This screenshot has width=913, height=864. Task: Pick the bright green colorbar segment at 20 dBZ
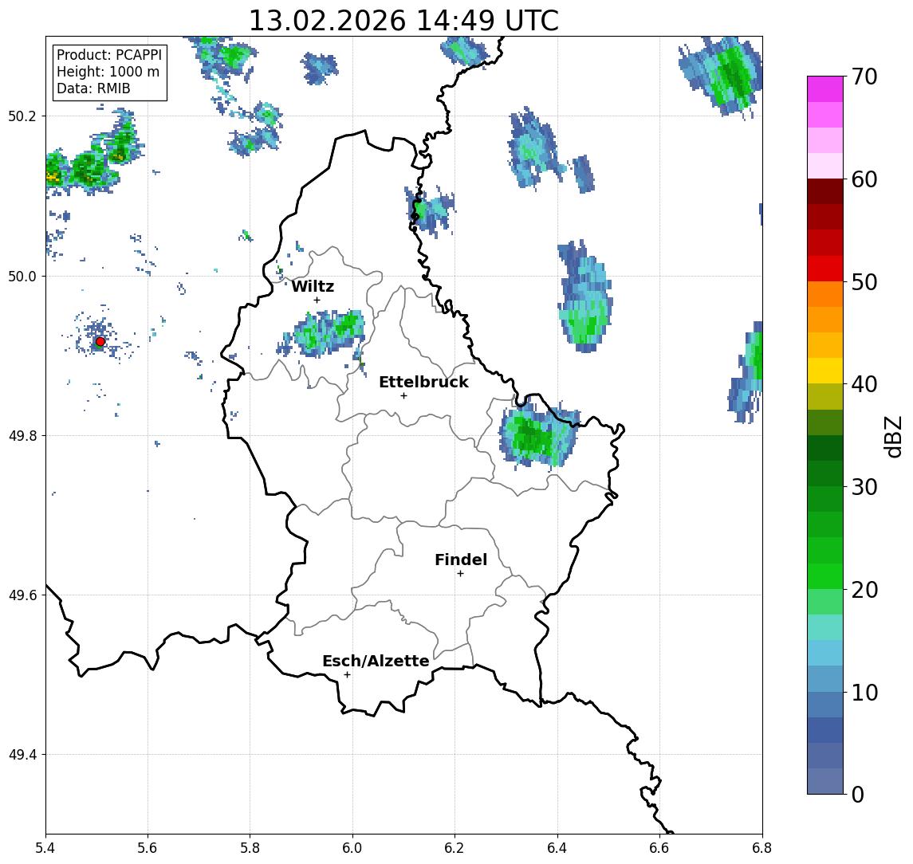pos(825,576)
